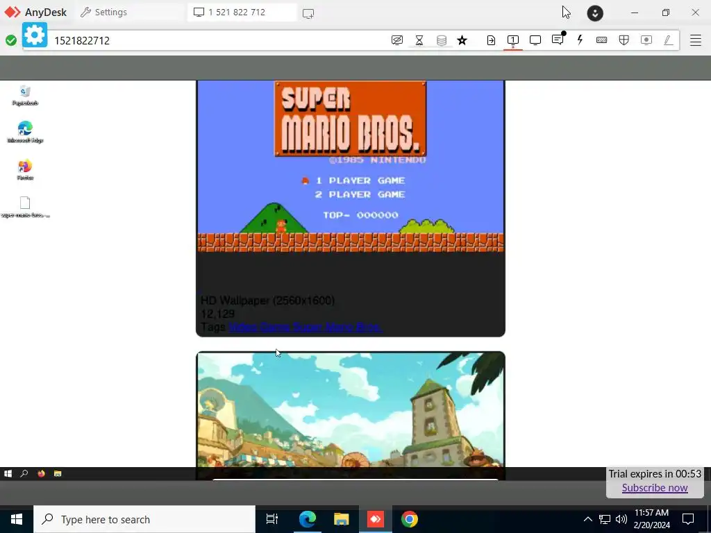Select super-mario-bros file on remote desktop

click(x=25, y=207)
